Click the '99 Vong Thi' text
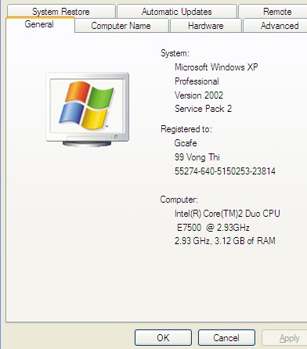307x349 pixels. click(197, 157)
